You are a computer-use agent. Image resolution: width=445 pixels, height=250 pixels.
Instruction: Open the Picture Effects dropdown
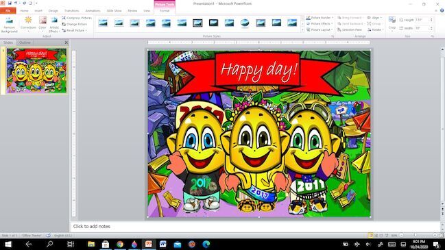[320, 24]
